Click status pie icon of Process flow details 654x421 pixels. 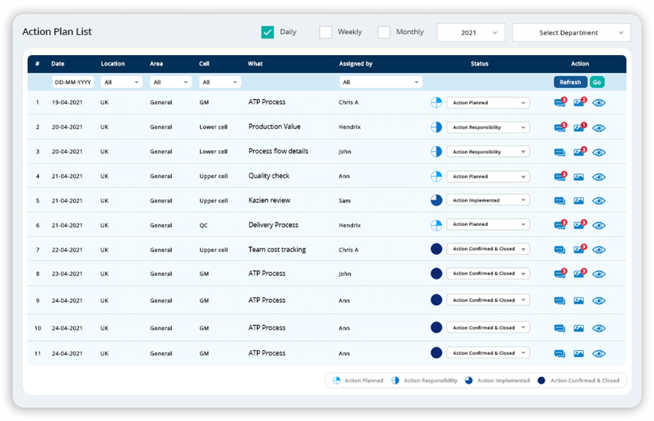tap(436, 152)
